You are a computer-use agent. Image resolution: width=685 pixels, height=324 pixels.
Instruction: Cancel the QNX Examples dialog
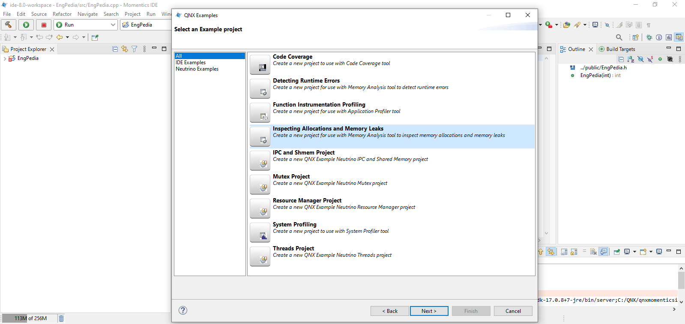513,311
